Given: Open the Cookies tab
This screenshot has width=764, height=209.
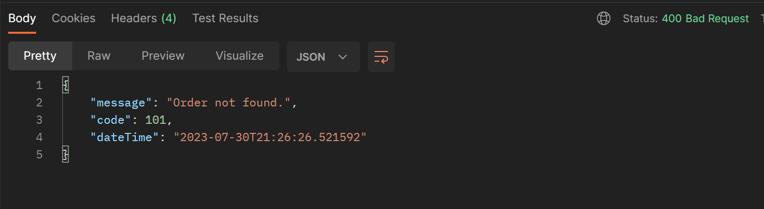Looking at the screenshot, I should [x=74, y=18].
